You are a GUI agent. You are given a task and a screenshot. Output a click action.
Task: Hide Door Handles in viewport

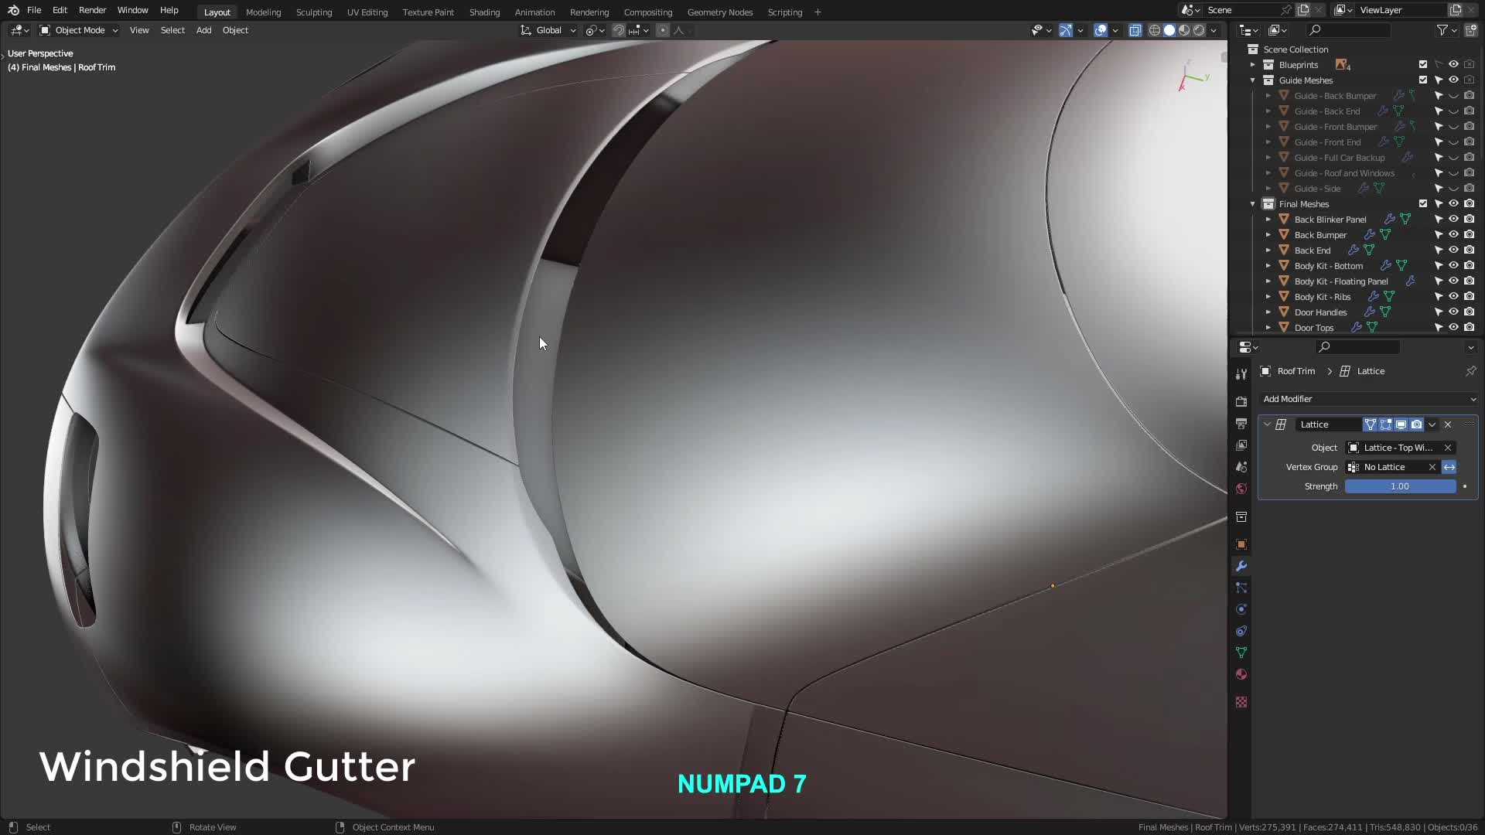point(1454,312)
